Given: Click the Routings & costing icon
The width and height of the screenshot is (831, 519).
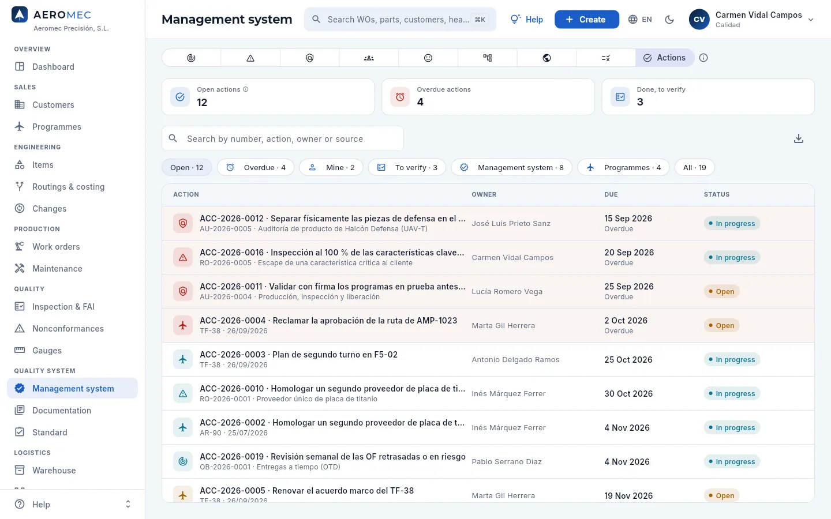Looking at the screenshot, I should (20, 187).
